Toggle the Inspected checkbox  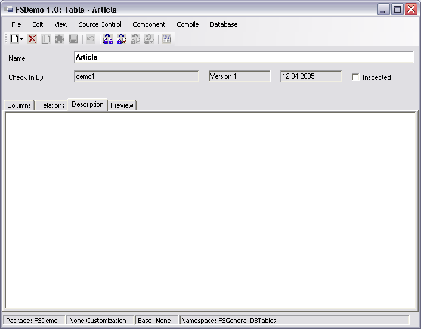pyautogui.click(x=355, y=77)
